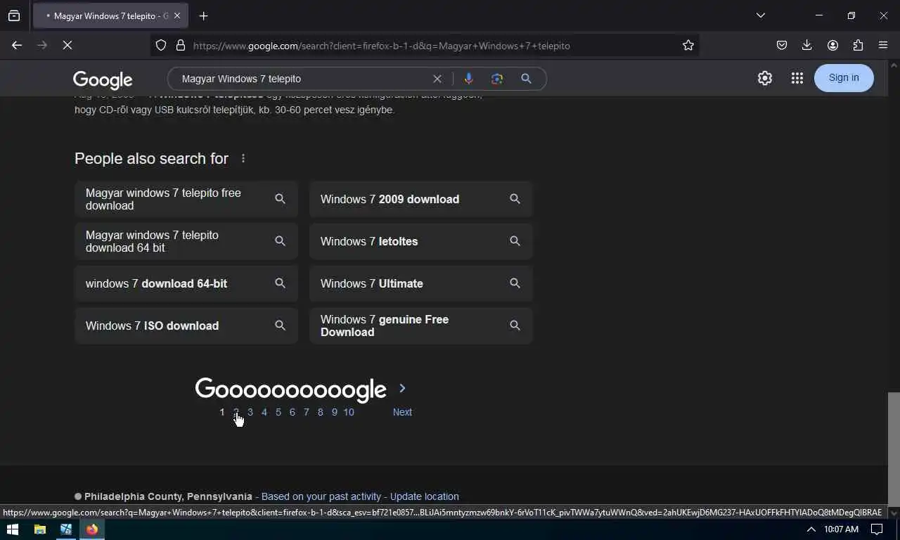Go to results page 10
900x540 pixels.
coord(349,412)
